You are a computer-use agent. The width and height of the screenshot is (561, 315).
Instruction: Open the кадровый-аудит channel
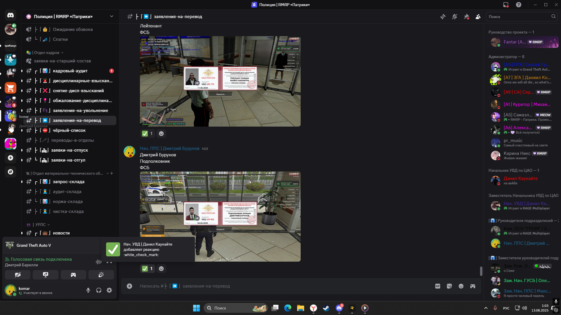coord(70,71)
